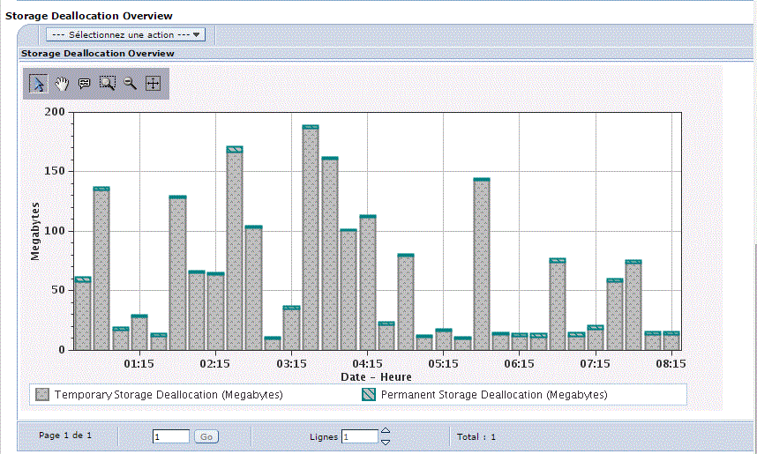Decrease Lignes with the down arrow
757x454 pixels.
pyautogui.click(x=386, y=442)
